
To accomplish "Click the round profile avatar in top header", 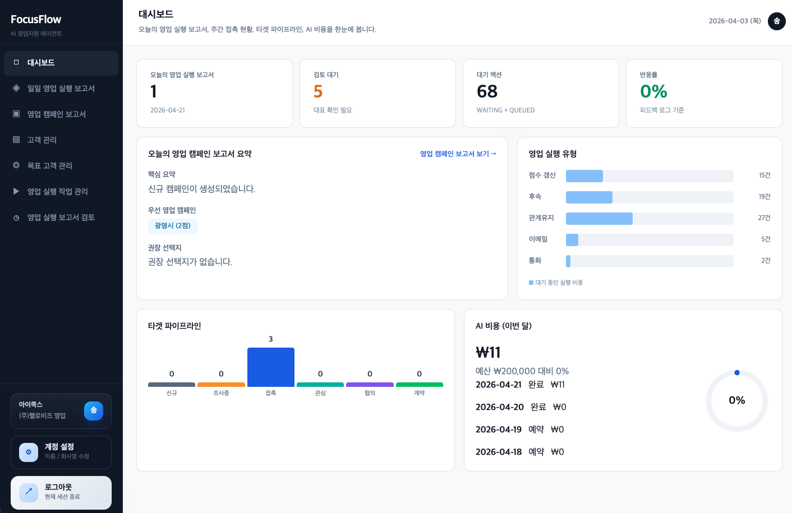I will coord(776,21).
